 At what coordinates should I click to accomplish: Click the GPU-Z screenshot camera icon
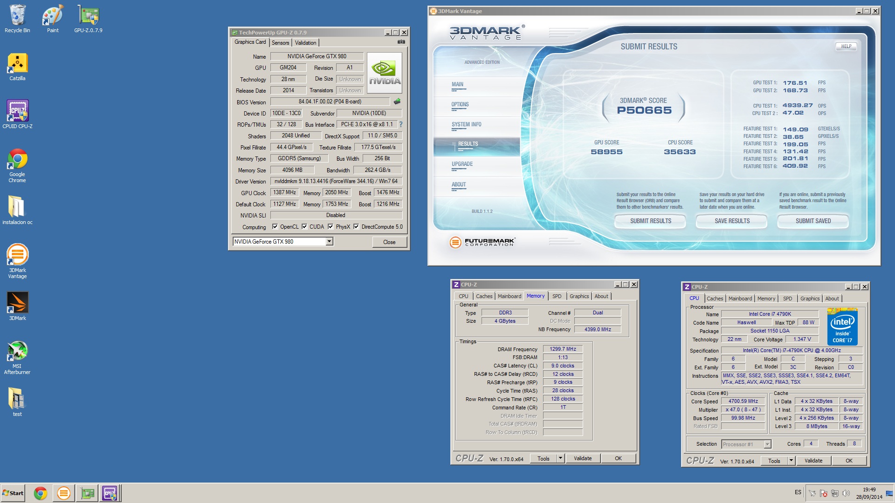pos(401,42)
